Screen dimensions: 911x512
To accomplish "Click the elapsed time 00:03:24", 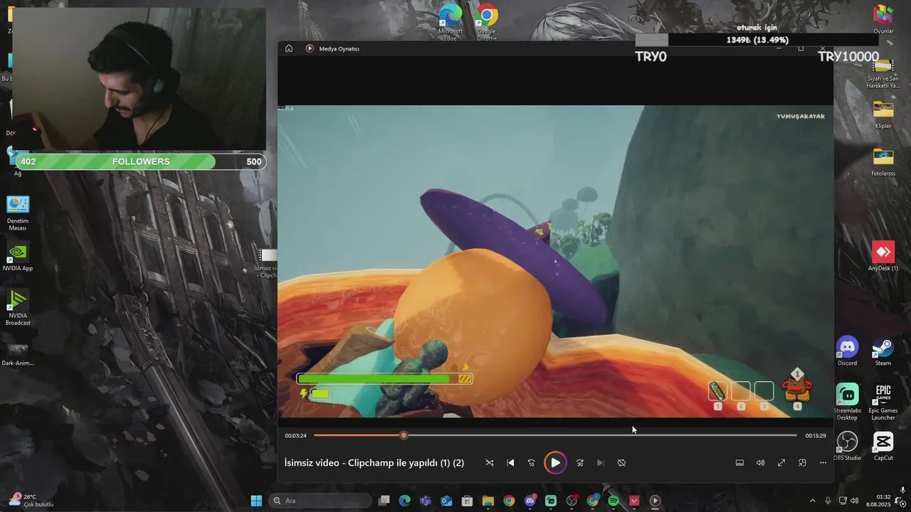I will click(x=296, y=435).
